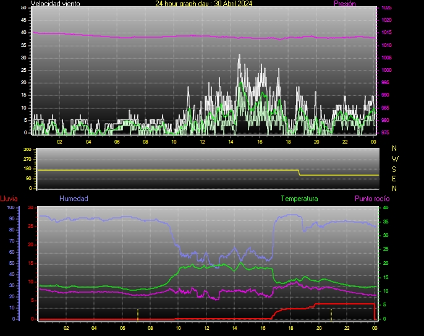Click the S compass direction label
The height and width of the screenshot is (336, 424).
point(394,169)
